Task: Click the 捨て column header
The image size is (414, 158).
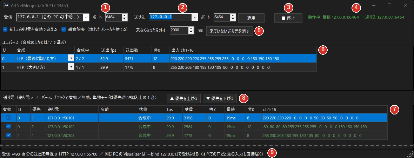Action: tap(215, 110)
